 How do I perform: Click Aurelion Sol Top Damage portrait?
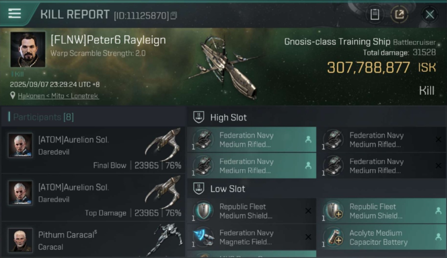tap(21, 193)
